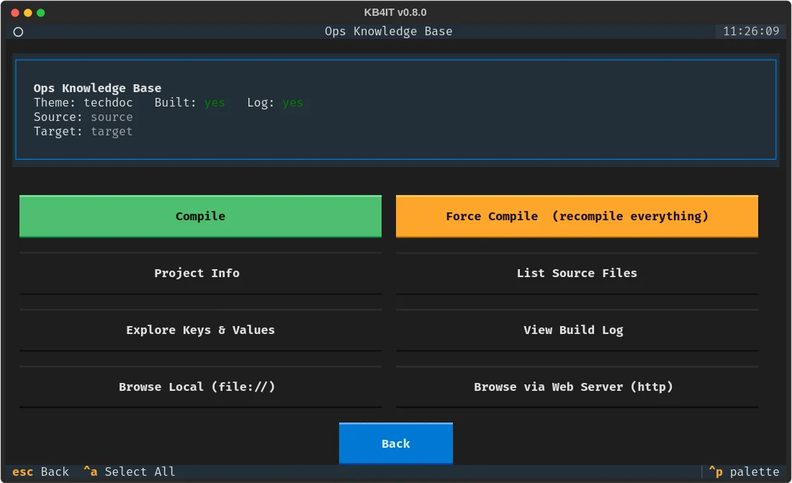Click the 'Built: yes' status
792x483 pixels.
[190, 102]
